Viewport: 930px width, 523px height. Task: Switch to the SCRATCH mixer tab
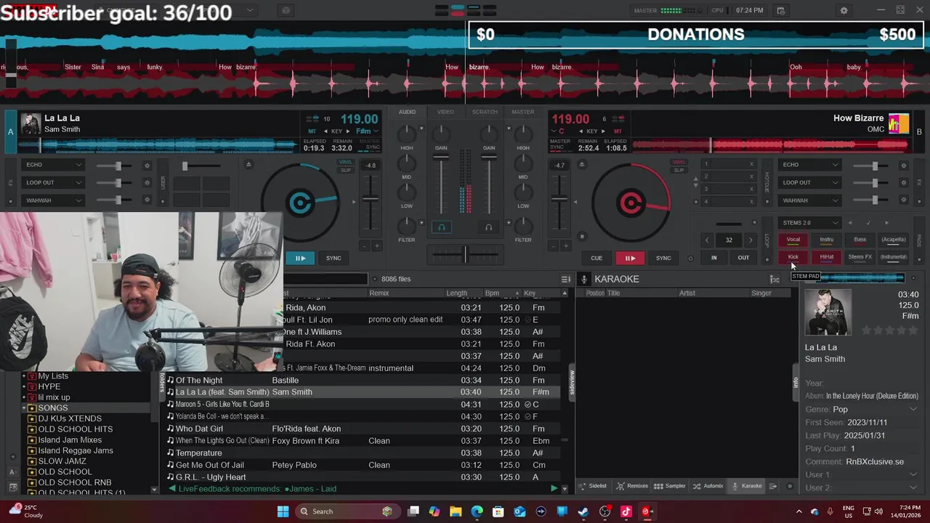click(x=485, y=112)
